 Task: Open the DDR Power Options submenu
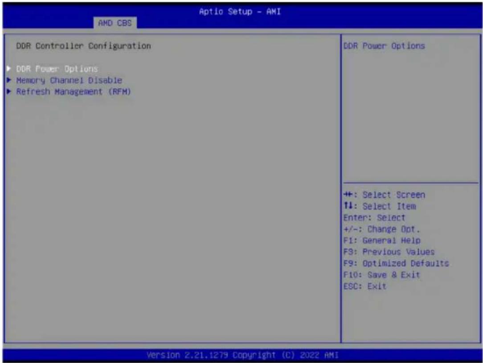pyautogui.click(x=57, y=69)
